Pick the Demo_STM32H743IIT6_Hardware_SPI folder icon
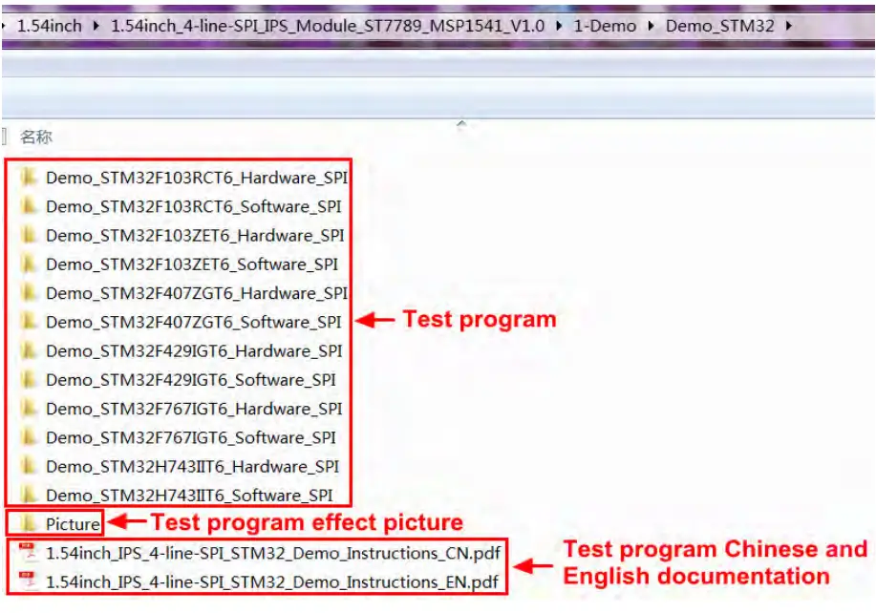The height and width of the screenshot is (613, 876). point(28,466)
